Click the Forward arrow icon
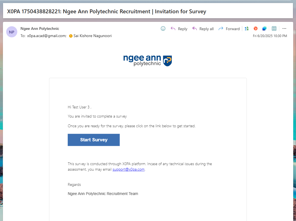The width and height of the screenshot is (296, 221). [221, 28]
